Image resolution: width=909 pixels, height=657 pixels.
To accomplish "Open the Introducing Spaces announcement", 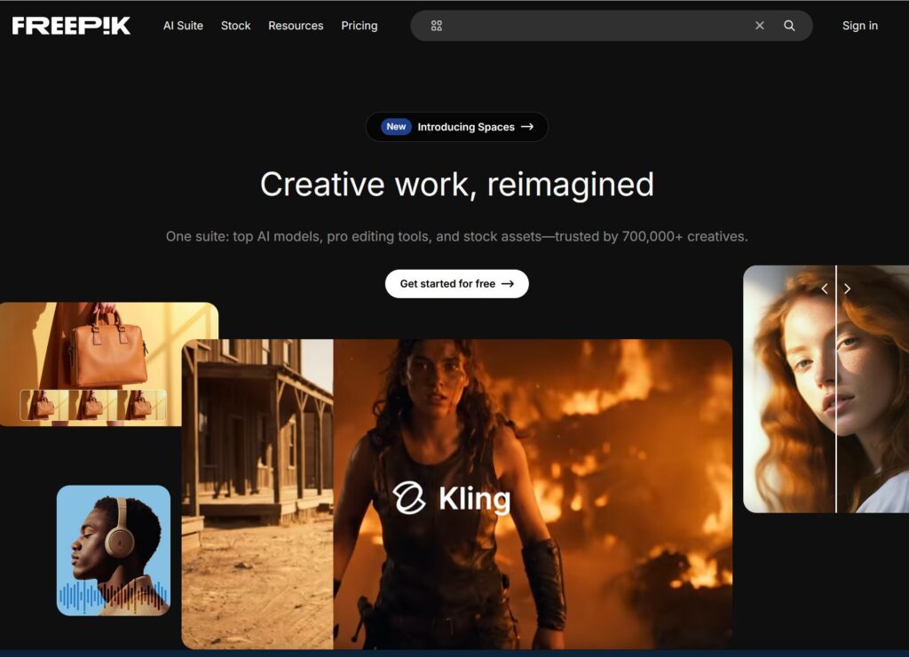I will pyautogui.click(x=475, y=127).
